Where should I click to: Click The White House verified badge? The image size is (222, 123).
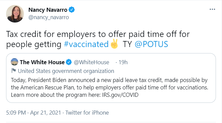pos(69,62)
